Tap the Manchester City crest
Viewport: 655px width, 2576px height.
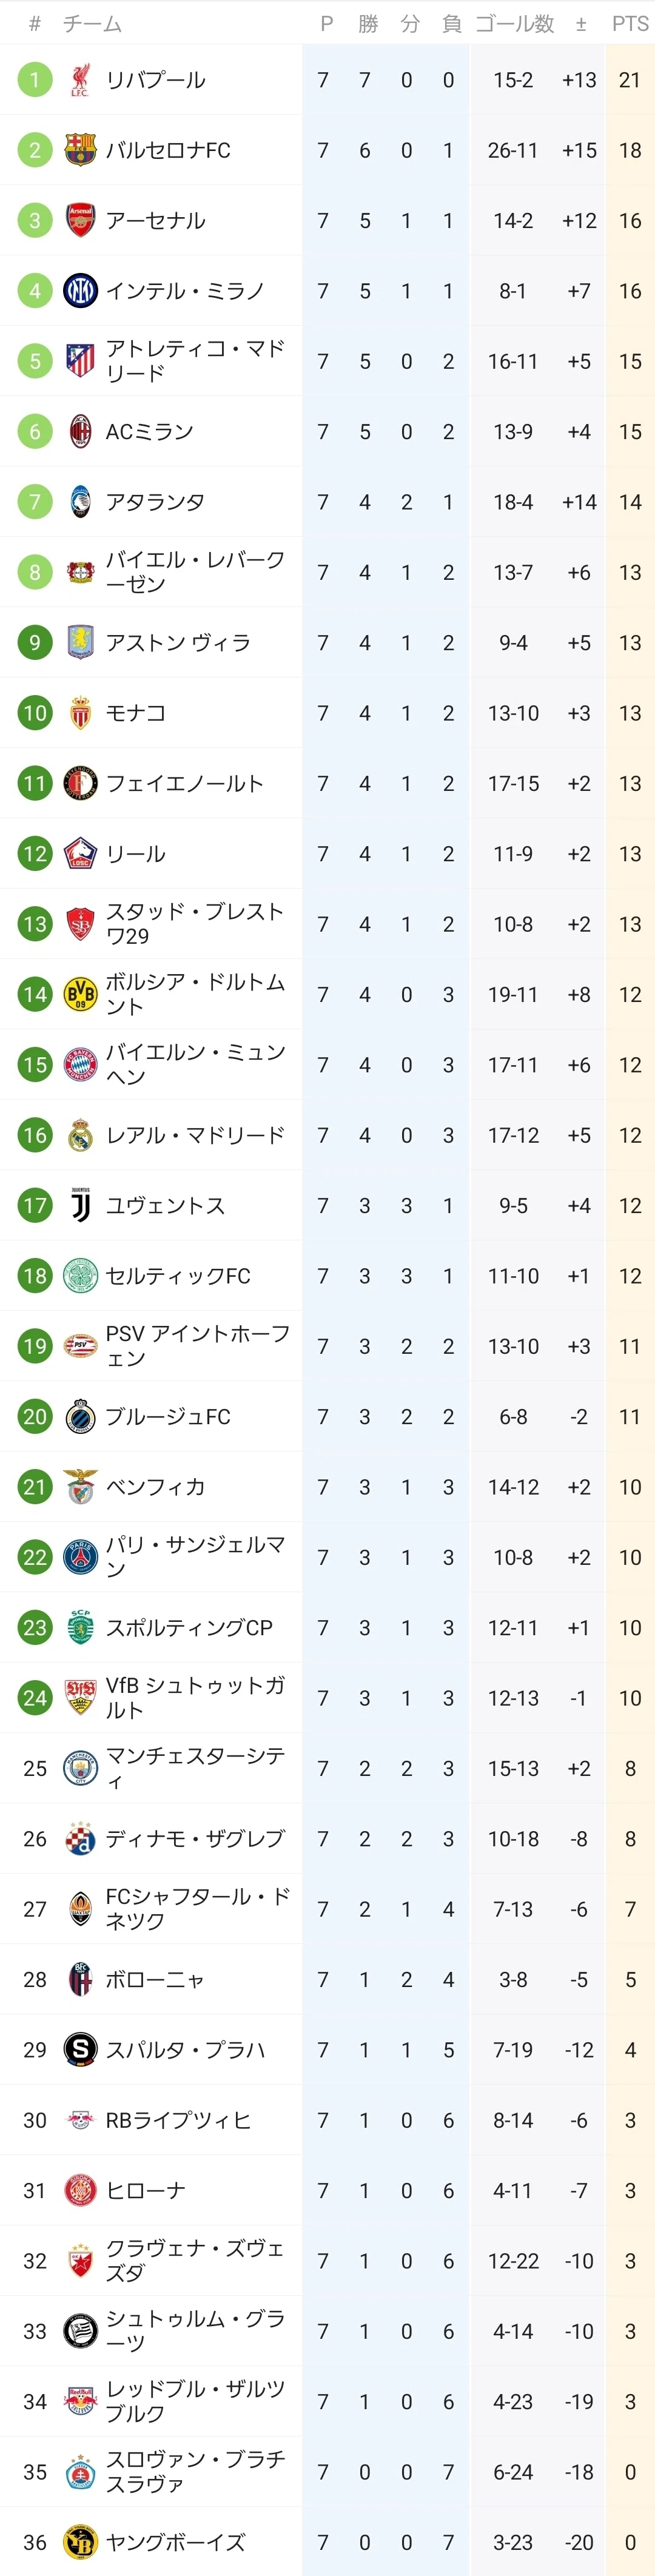(80, 1768)
